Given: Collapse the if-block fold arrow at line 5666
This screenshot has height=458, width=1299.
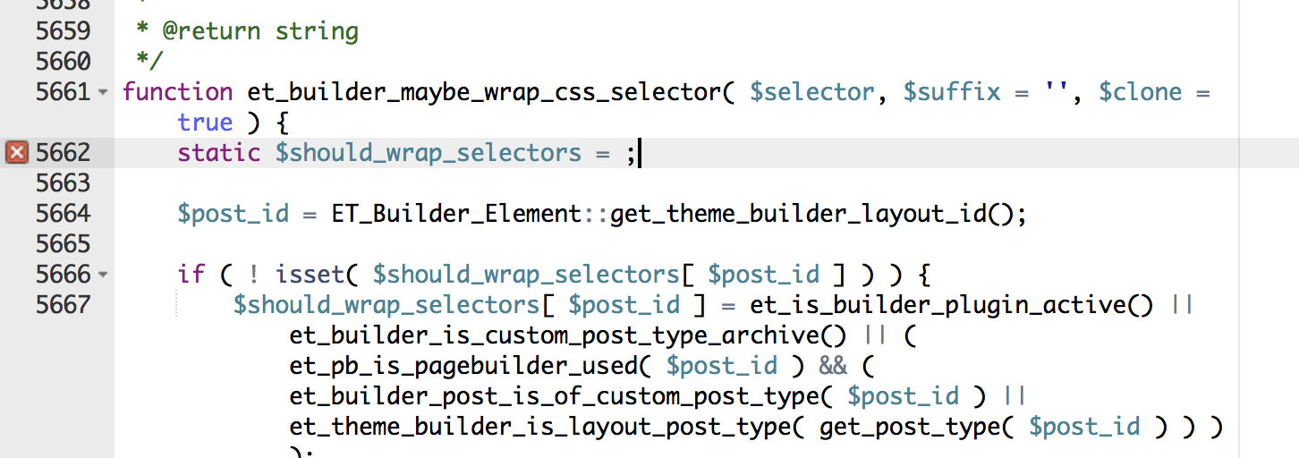Looking at the screenshot, I should coord(102,275).
